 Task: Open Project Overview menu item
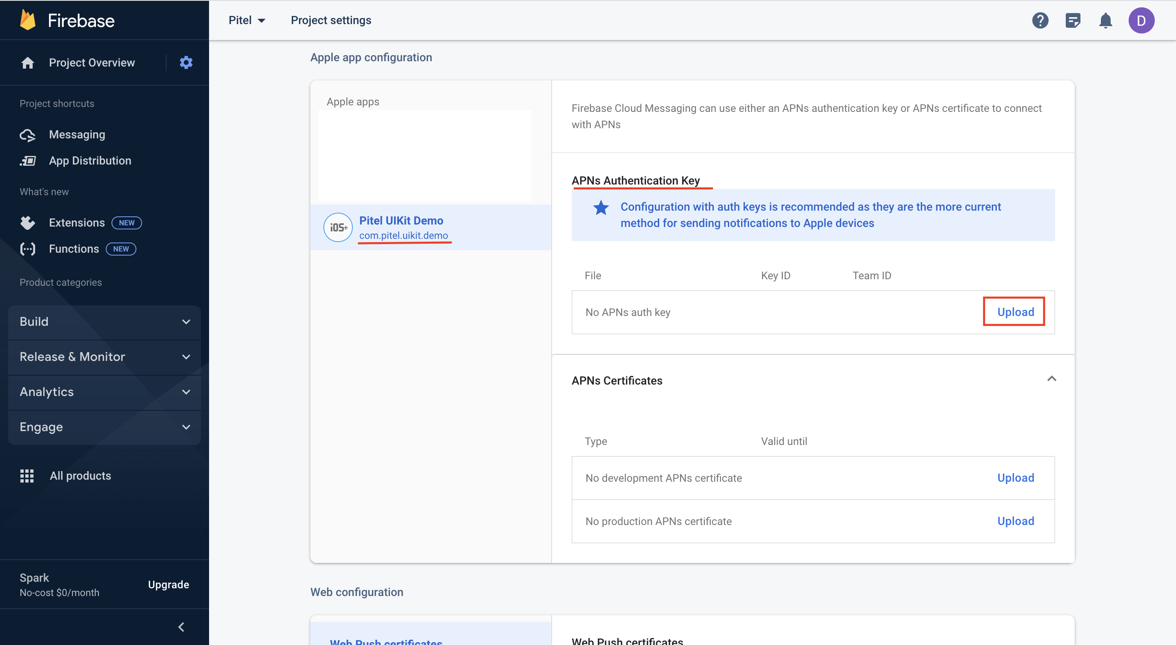pyautogui.click(x=91, y=62)
